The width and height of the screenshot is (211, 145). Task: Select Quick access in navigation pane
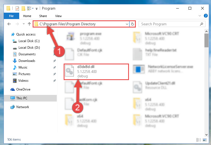point(23,34)
